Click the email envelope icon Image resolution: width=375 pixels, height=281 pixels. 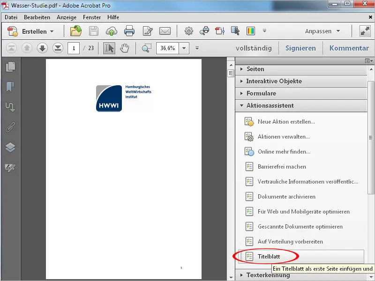click(165, 31)
